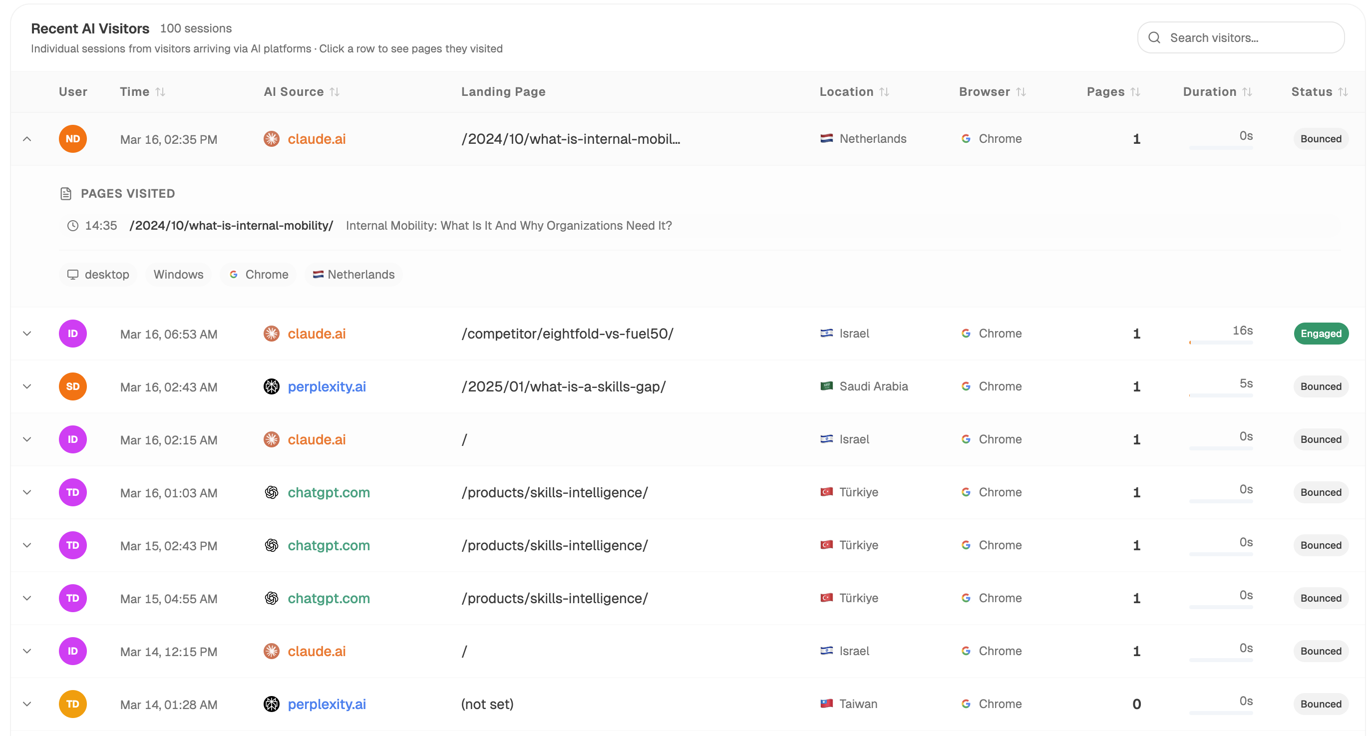1372x736 pixels.
Task: Expand the Mar 15, 02:43 PM row
Action: click(27, 545)
